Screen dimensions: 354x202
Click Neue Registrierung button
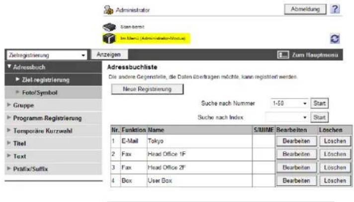click(147, 89)
